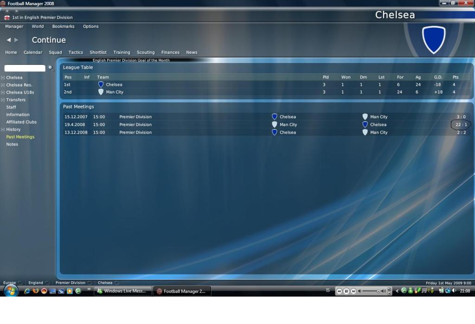View the Finances tab
This screenshot has width=475, height=324.
[x=170, y=52]
